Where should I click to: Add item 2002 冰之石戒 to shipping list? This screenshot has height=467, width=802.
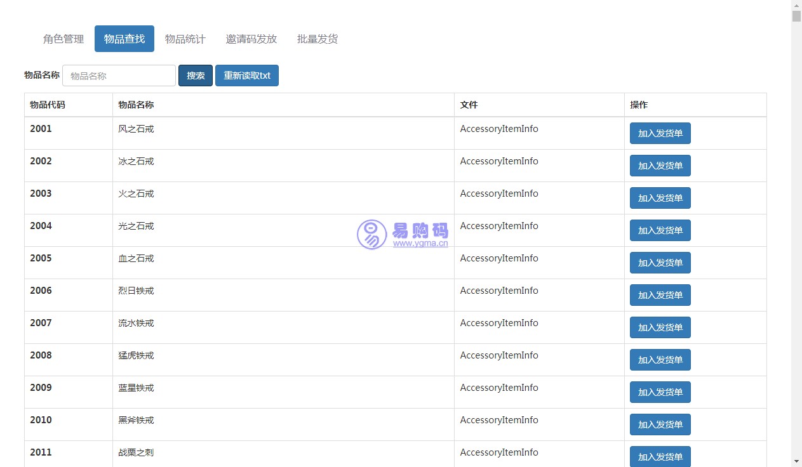point(660,166)
